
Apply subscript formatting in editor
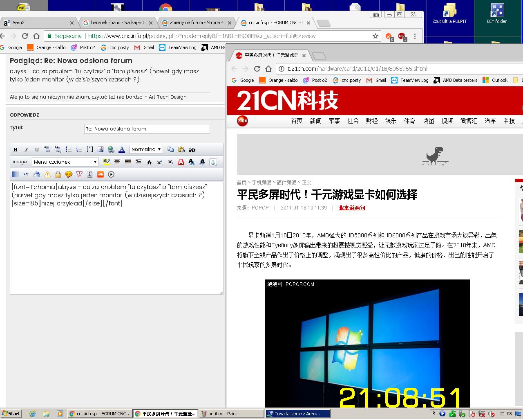tap(170, 162)
